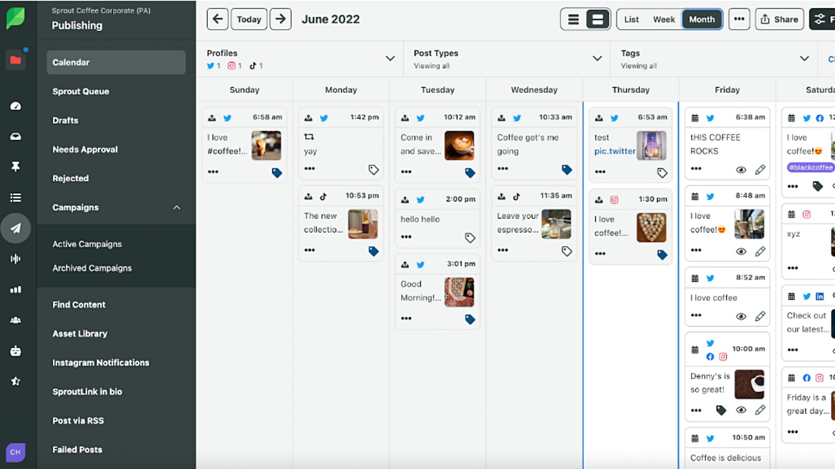Click the Today button
This screenshot has height=469, width=835.
pyautogui.click(x=249, y=20)
